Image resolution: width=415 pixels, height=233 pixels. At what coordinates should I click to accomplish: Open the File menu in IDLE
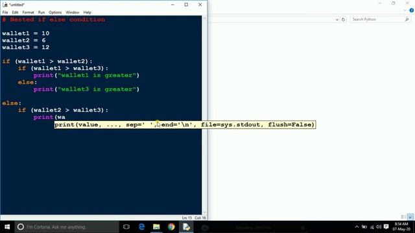(5, 12)
